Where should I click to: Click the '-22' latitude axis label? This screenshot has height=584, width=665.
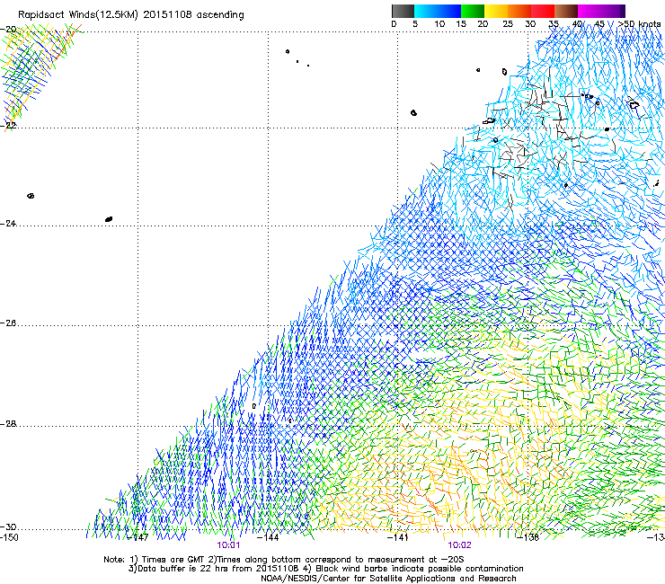pos(8,126)
